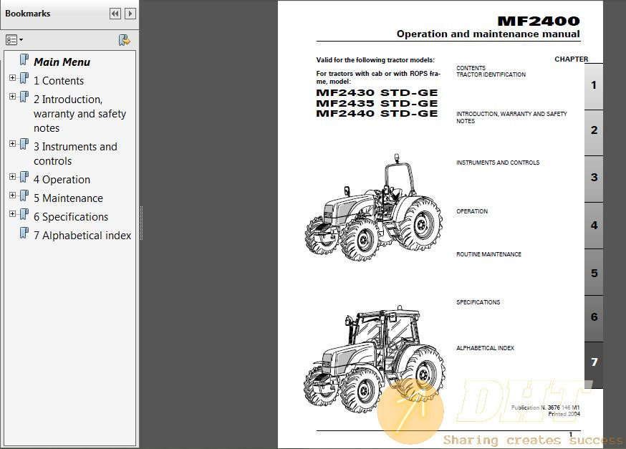Jump to 3 Instruments and controls bookmark

[75, 154]
